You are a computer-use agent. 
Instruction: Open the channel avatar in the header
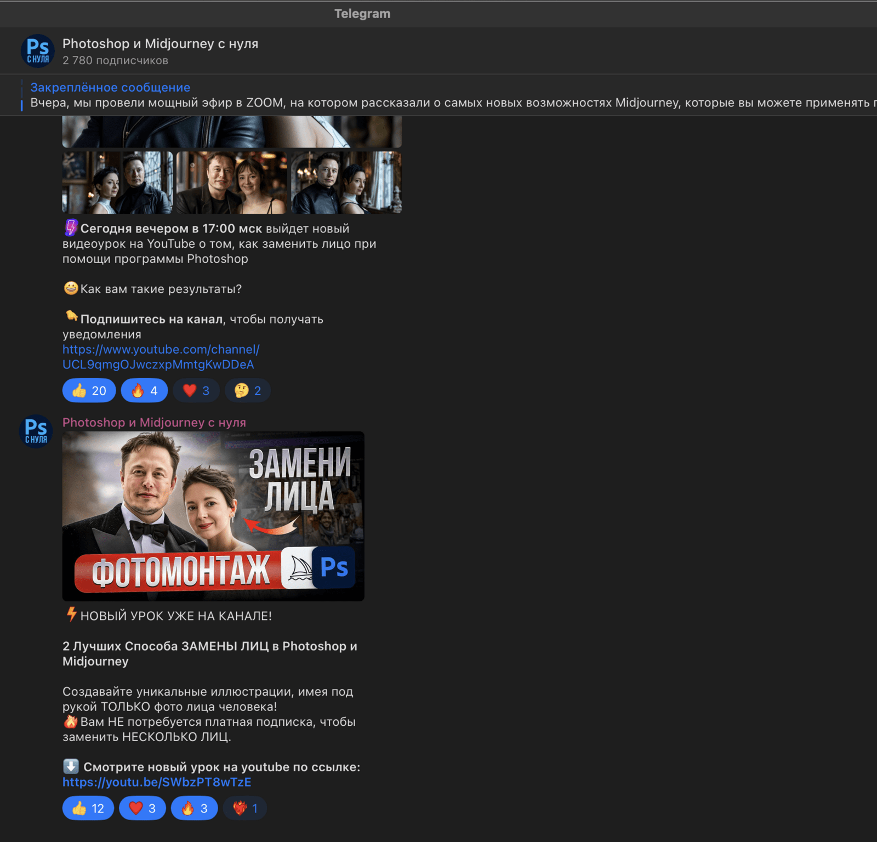(38, 51)
